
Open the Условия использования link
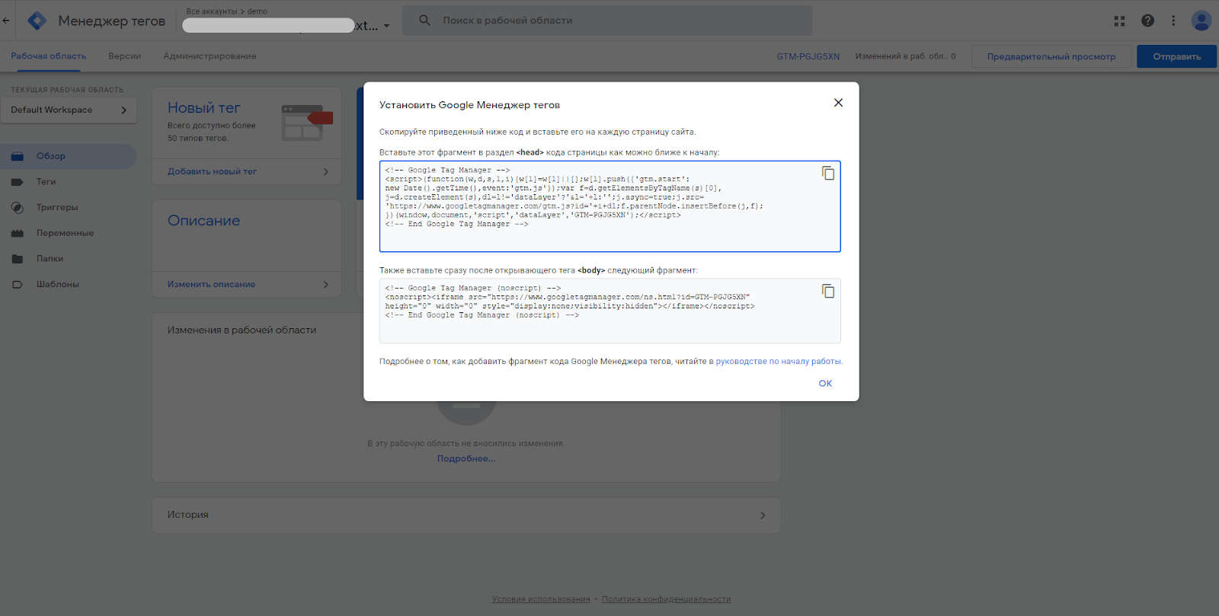(x=541, y=599)
